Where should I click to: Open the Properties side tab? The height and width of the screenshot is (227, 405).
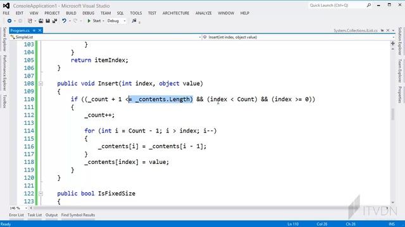click(400, 95)
